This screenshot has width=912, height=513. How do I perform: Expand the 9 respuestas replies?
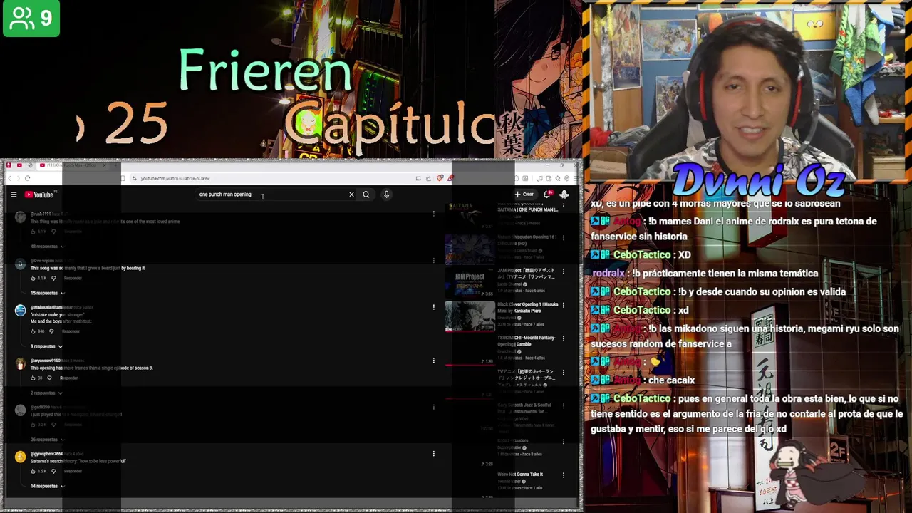46,346
